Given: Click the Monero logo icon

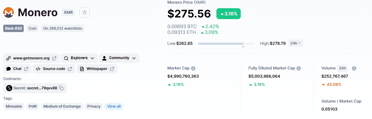Looking at the screenshot, I should (x=9, y=12).
